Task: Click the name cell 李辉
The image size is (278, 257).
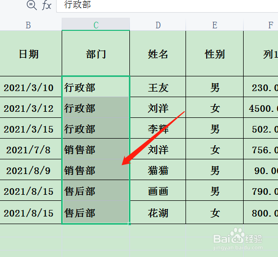Action: click(158, 128)
